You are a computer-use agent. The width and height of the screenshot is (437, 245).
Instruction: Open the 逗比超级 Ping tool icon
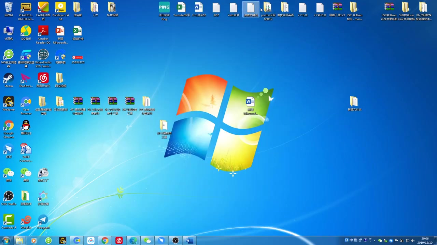click(x=164, y=11)
